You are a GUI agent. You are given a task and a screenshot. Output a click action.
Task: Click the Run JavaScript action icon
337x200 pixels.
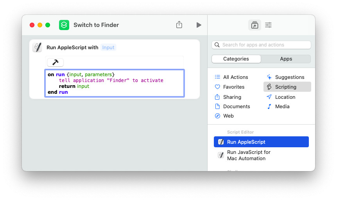pyautogui.click(x=221, y=155)
